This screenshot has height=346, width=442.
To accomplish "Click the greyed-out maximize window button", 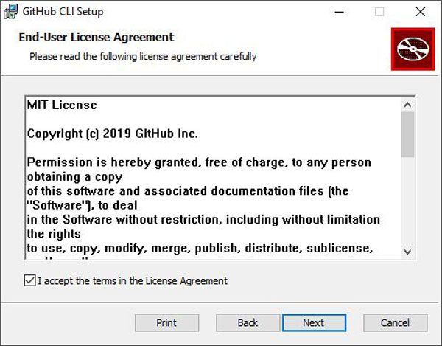I will pyautogui.click(x=379, y=12).
